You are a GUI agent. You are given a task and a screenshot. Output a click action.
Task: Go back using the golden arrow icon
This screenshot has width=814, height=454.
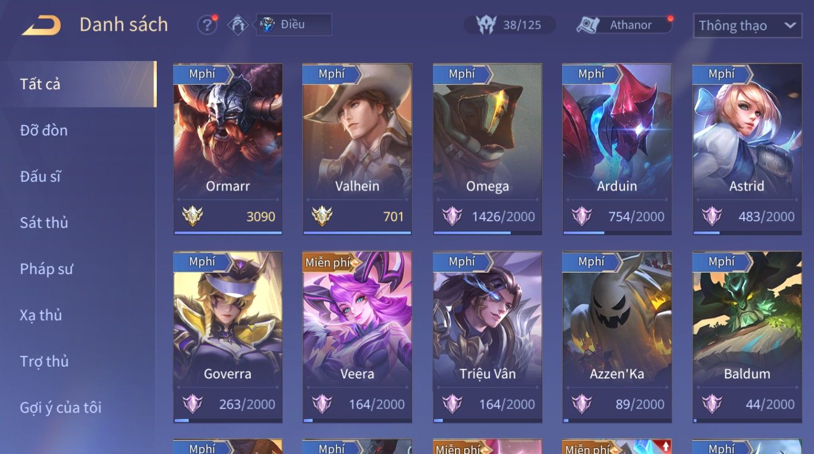point(41,25)
